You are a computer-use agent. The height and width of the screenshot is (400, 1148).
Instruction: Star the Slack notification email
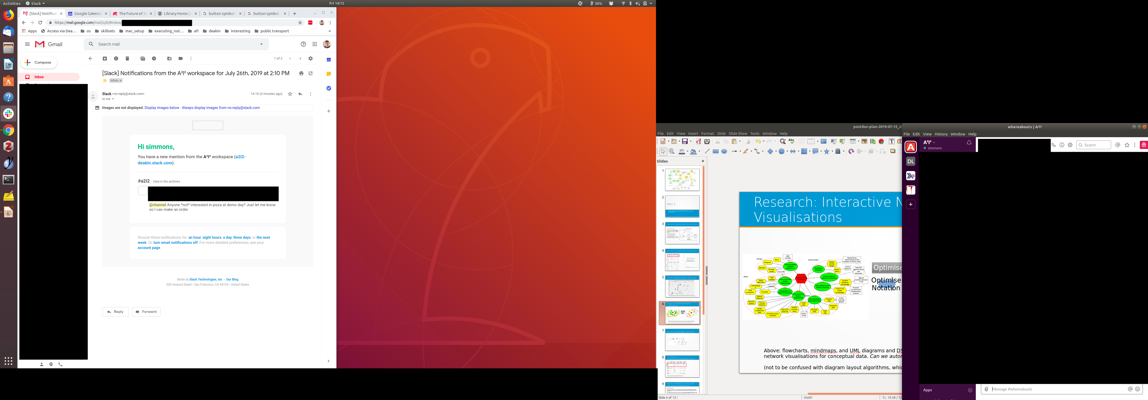pyautogui.click(x=290, y=94)
